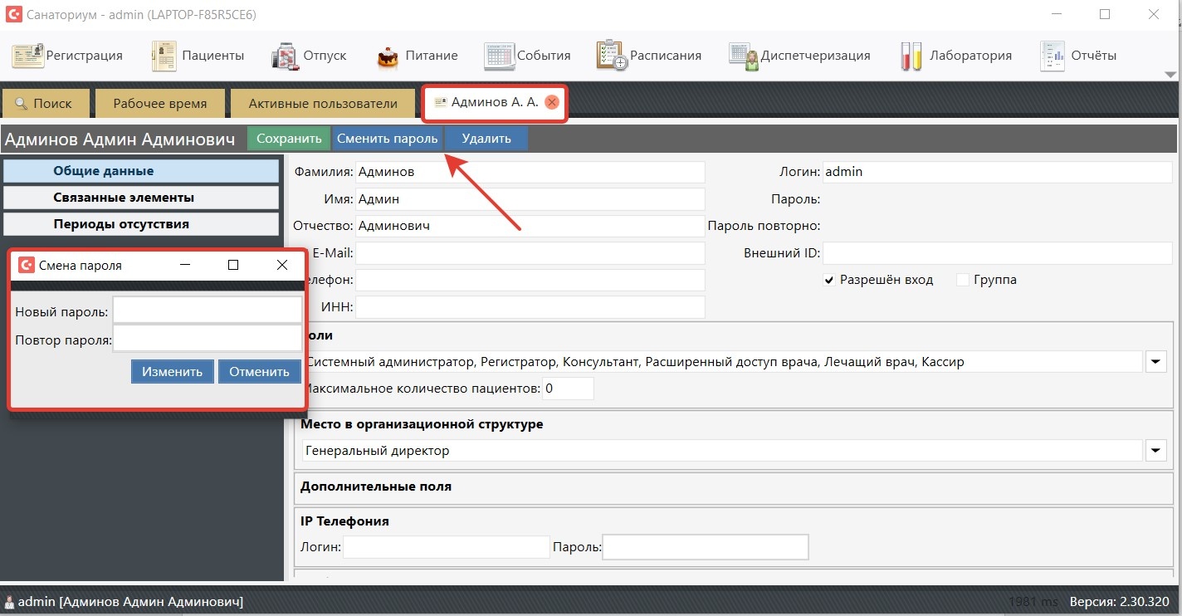Screen dimensions: 1182x616
Task: Expand the main toolbar overflow arrow
Action: [x=1170, y=75]
